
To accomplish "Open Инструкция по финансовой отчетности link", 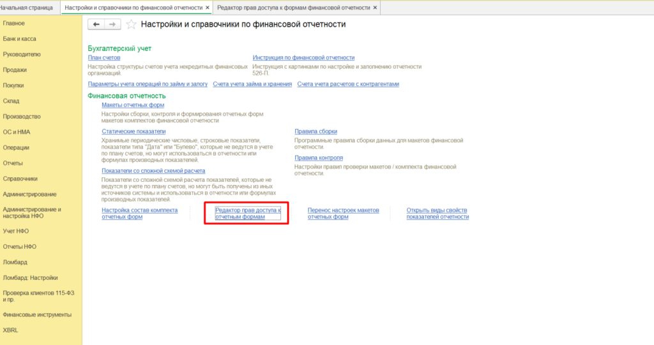I will coord(303,58).
